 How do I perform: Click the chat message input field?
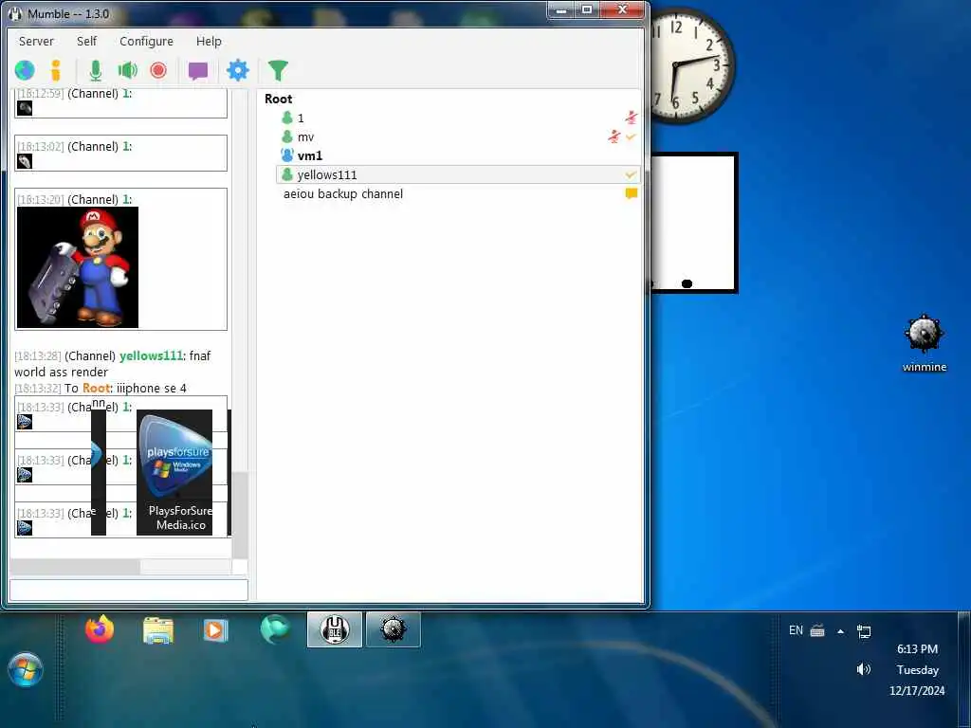pyautogui.click(x=129, y=590)
